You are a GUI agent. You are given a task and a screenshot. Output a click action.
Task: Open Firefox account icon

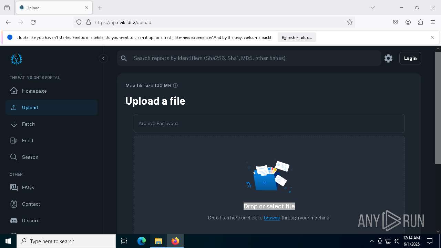[x=408, y=22]
